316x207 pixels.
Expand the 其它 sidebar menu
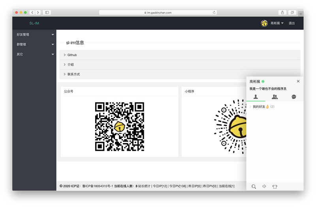(x=34, y=54)
